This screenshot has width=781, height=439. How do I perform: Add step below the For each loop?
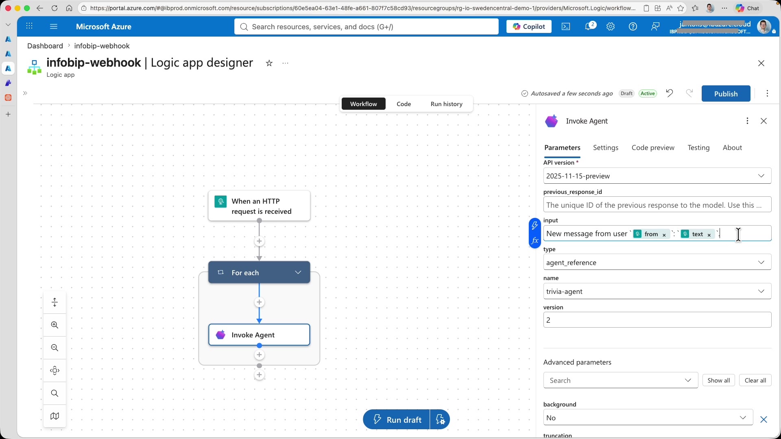tap(259, 375)
